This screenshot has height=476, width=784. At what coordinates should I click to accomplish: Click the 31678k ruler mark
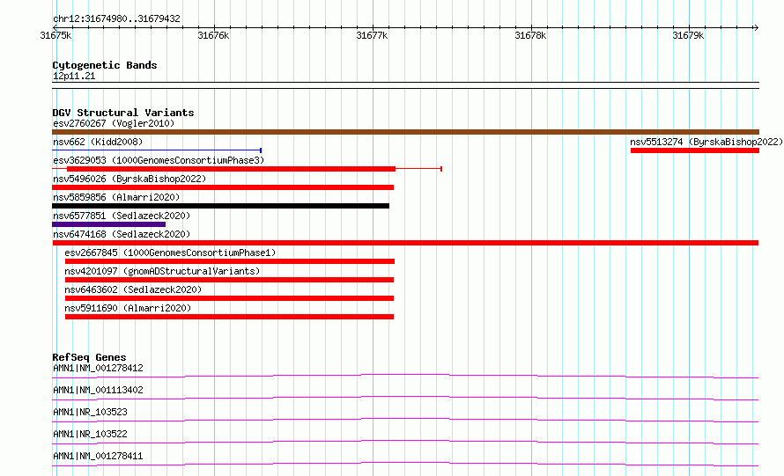coord(530,35)
